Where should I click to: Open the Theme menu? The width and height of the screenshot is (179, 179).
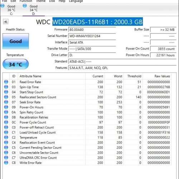pyautogui.click(x=41, y=1)
